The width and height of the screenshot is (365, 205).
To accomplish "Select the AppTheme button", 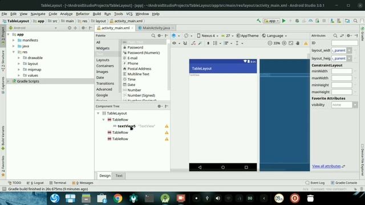I will click(247, 35).
